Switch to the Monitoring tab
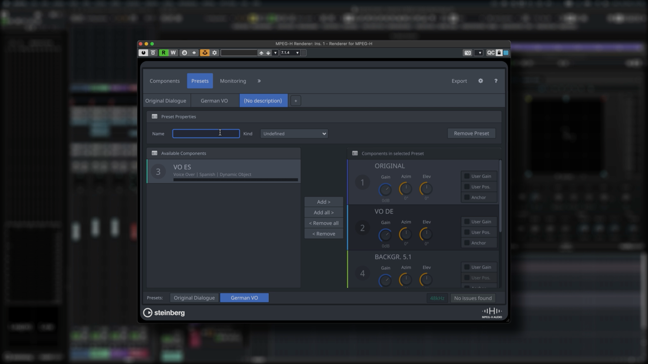Screen dimensions: 648x364 233,81
